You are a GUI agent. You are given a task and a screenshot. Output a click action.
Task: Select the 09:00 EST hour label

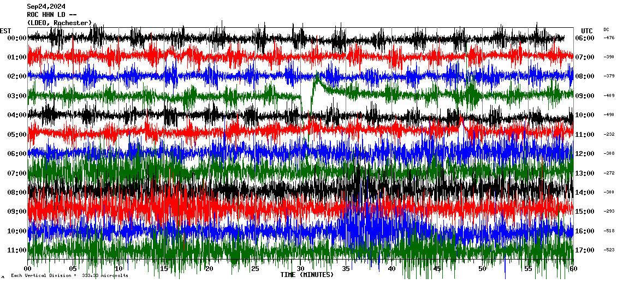[x=17, y=212]
